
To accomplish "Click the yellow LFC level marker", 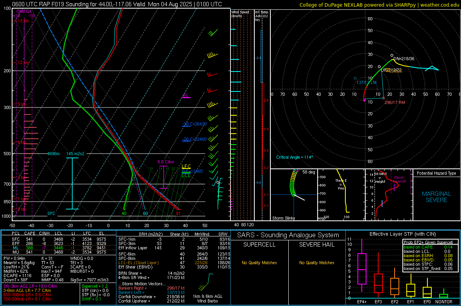I will pos(186,166).
